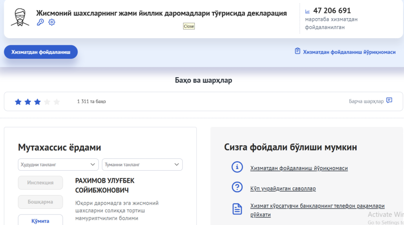Click the declaration service title text

click(x=161, y=13)
